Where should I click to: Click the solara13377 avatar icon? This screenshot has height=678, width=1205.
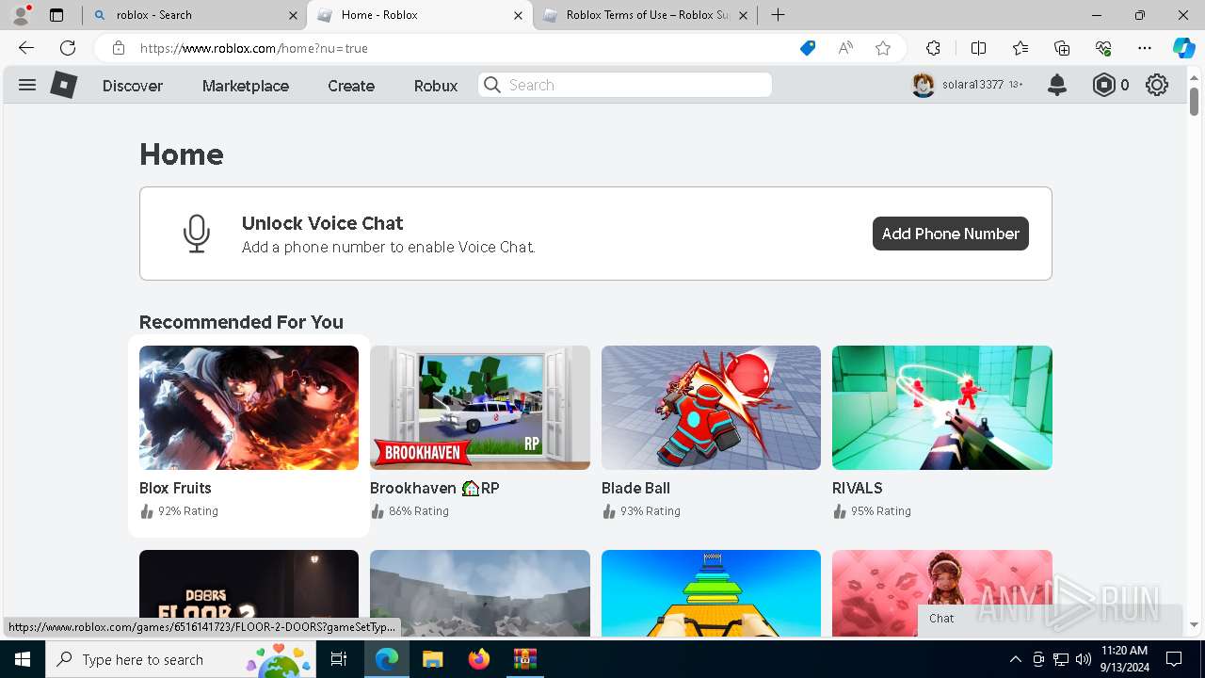point(924,85)
